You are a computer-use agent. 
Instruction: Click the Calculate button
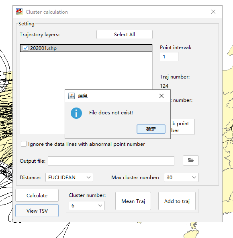pyautogui.click(x=37, y=195)
